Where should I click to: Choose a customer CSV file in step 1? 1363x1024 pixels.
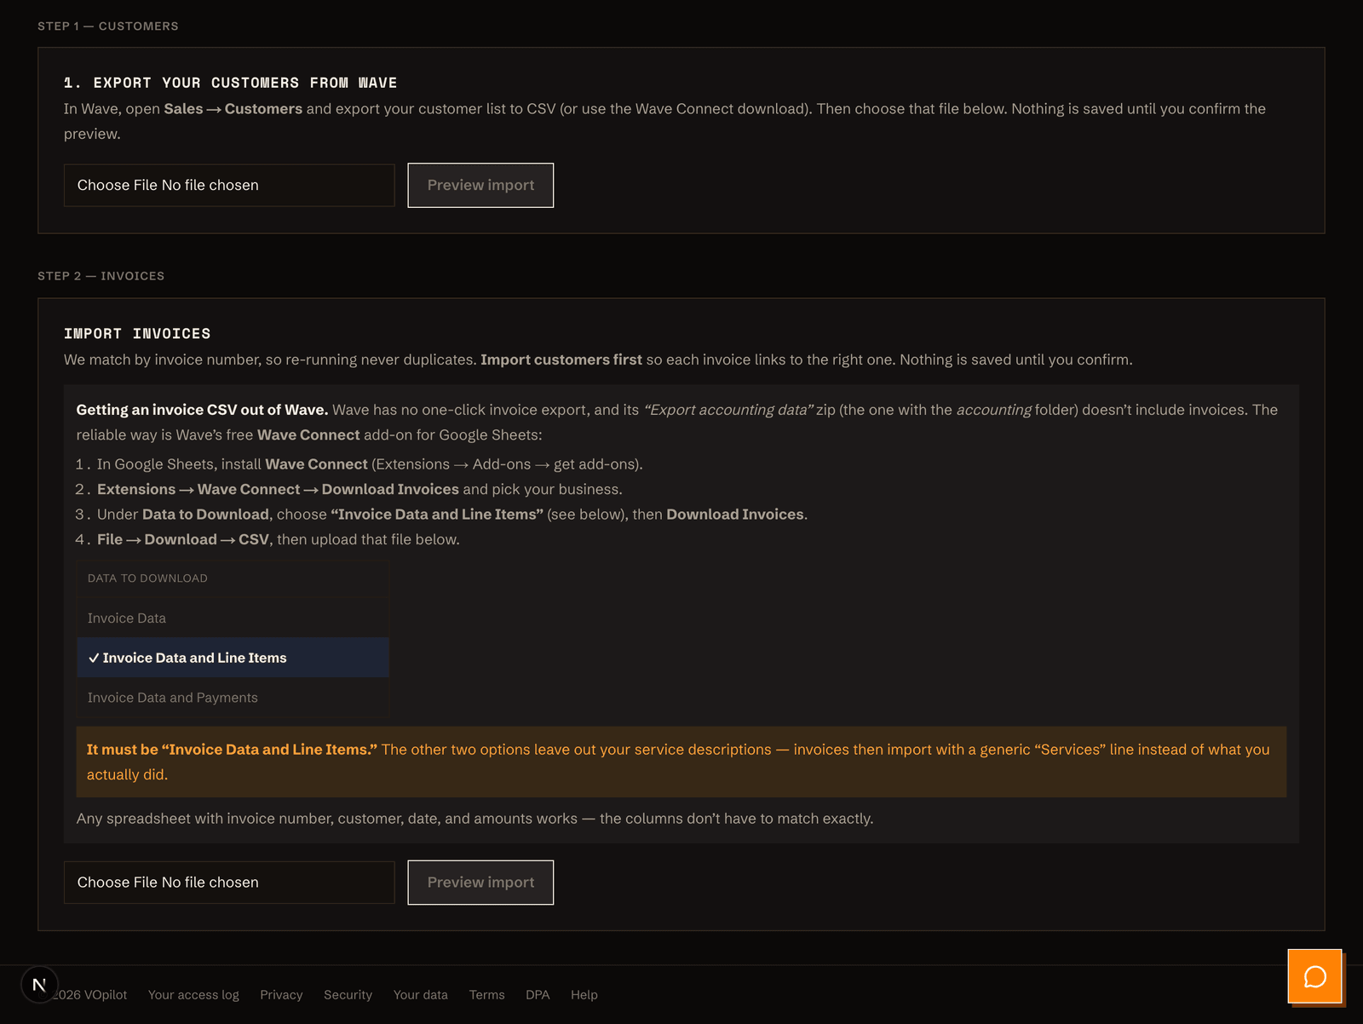[x=229, y=185]
